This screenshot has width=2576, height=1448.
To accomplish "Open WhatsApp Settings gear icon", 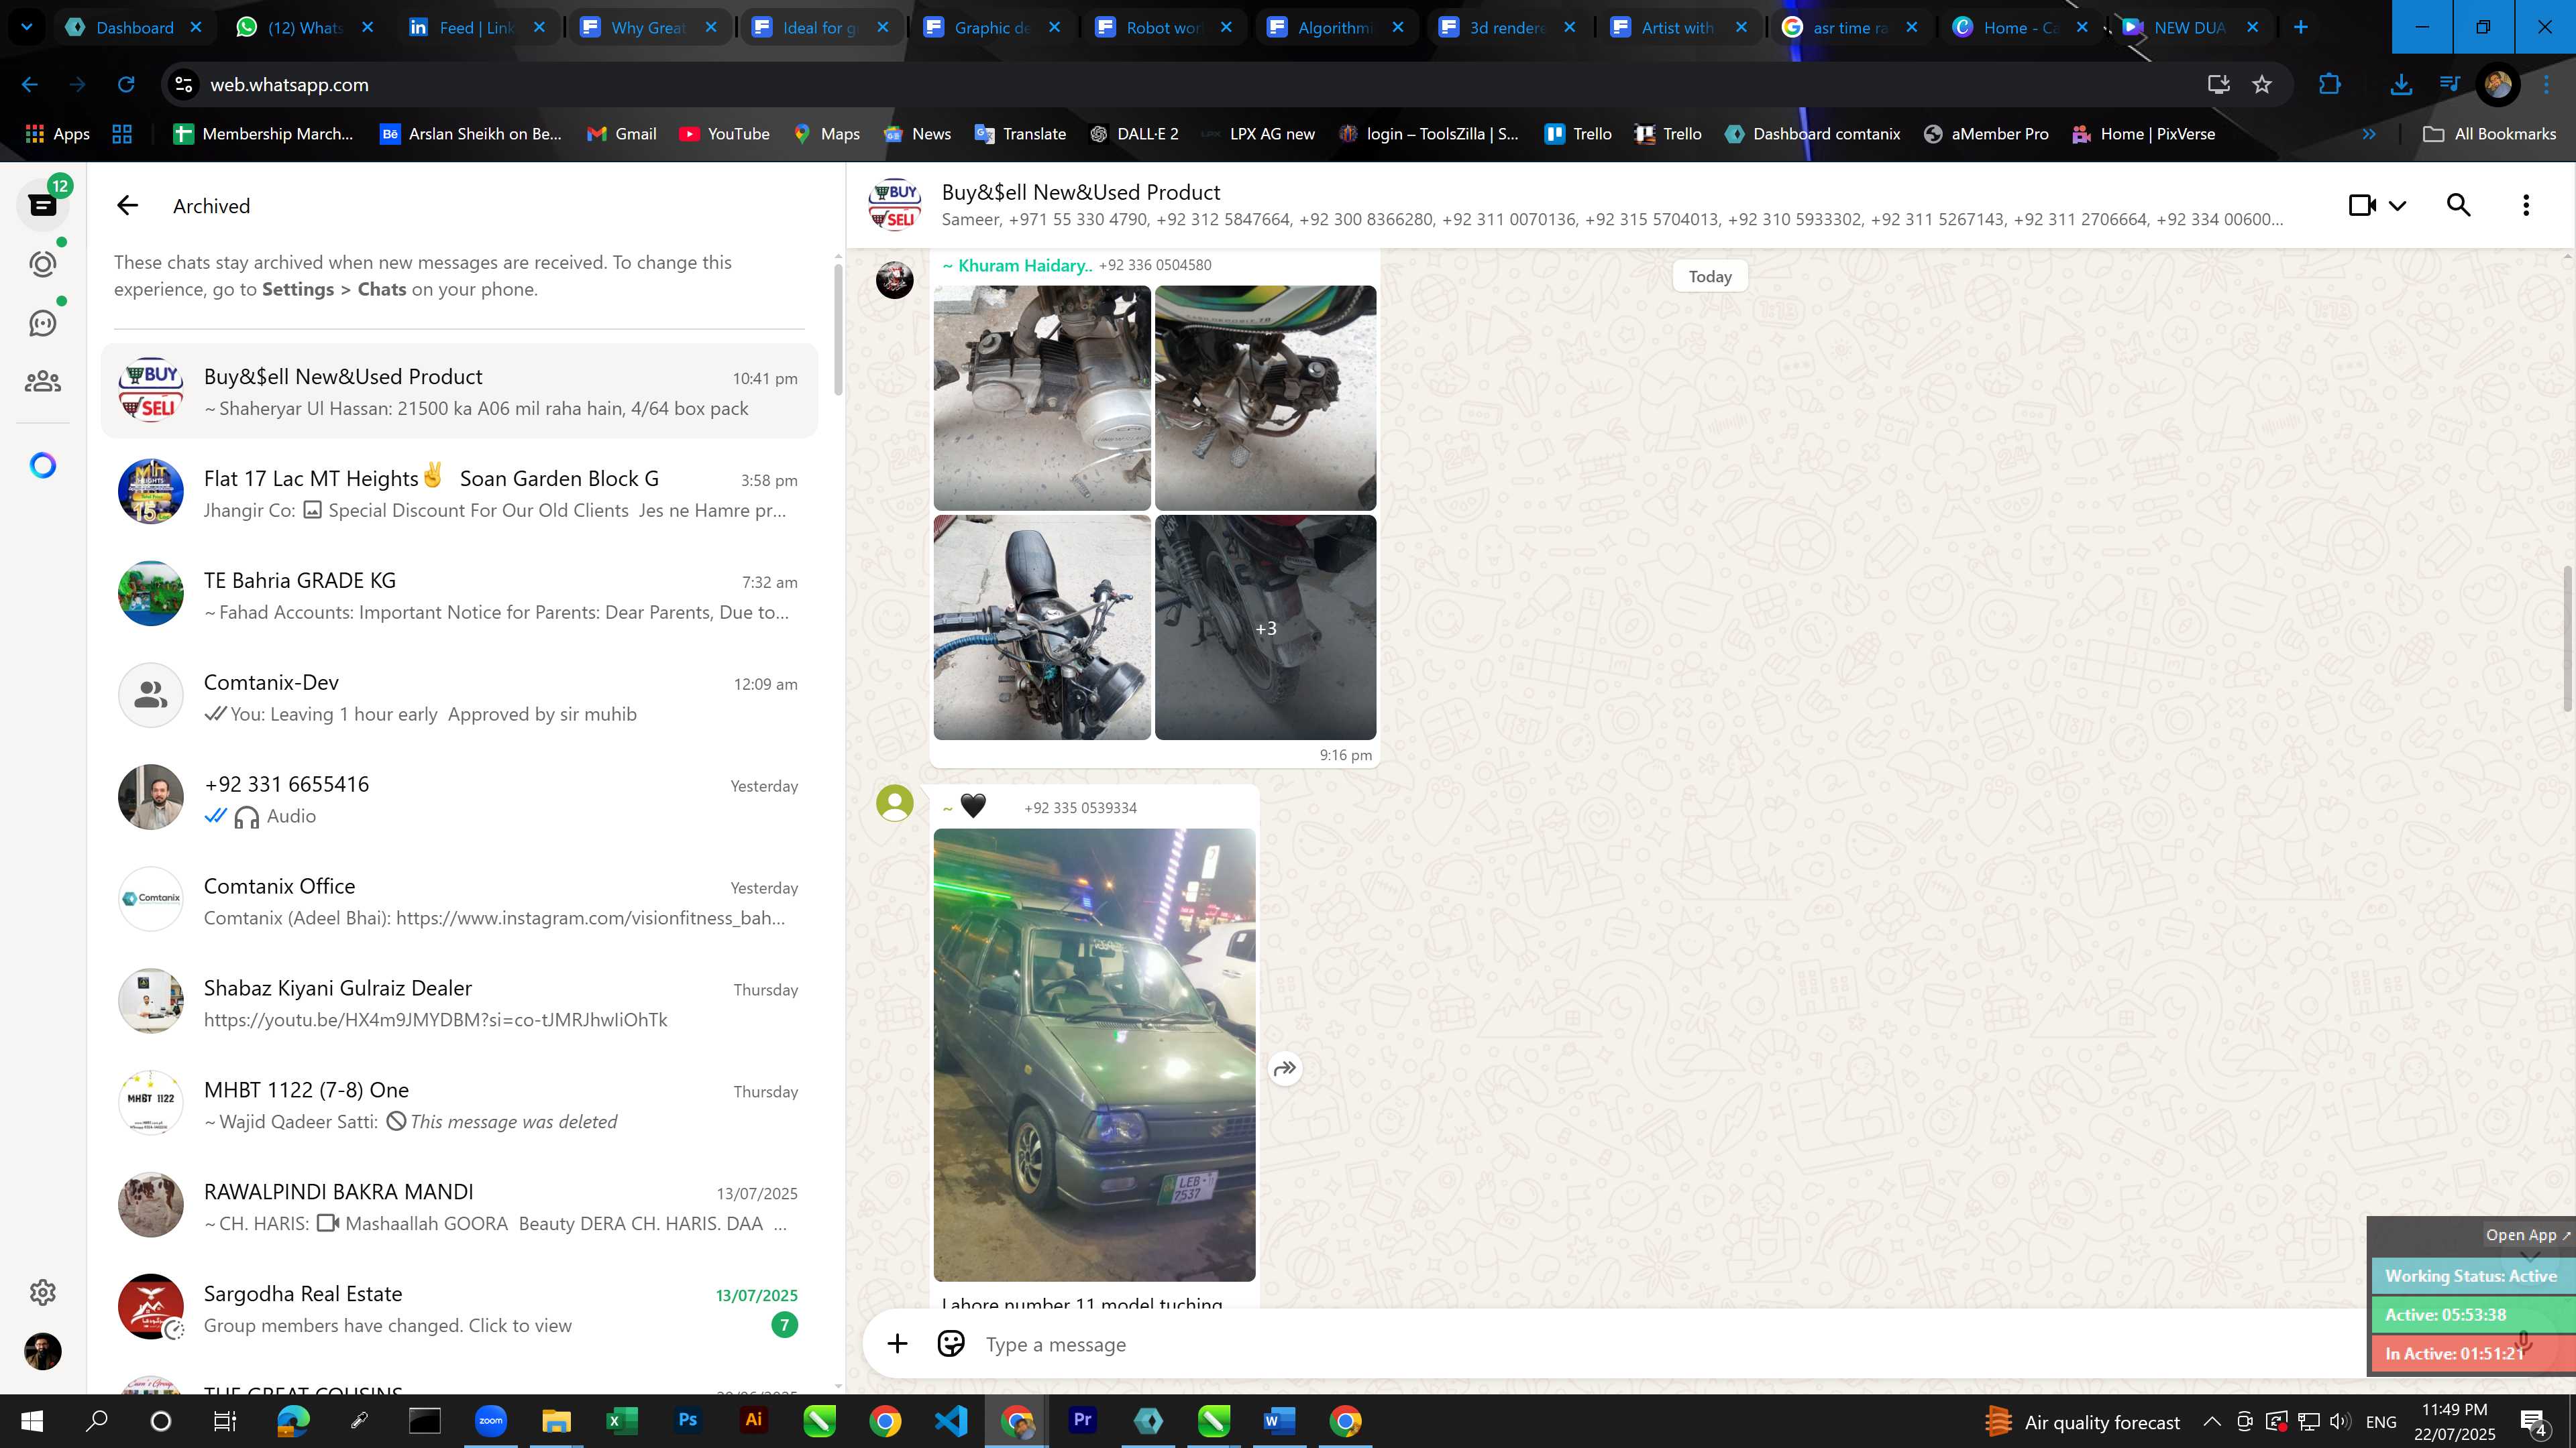I will 43,1292.
